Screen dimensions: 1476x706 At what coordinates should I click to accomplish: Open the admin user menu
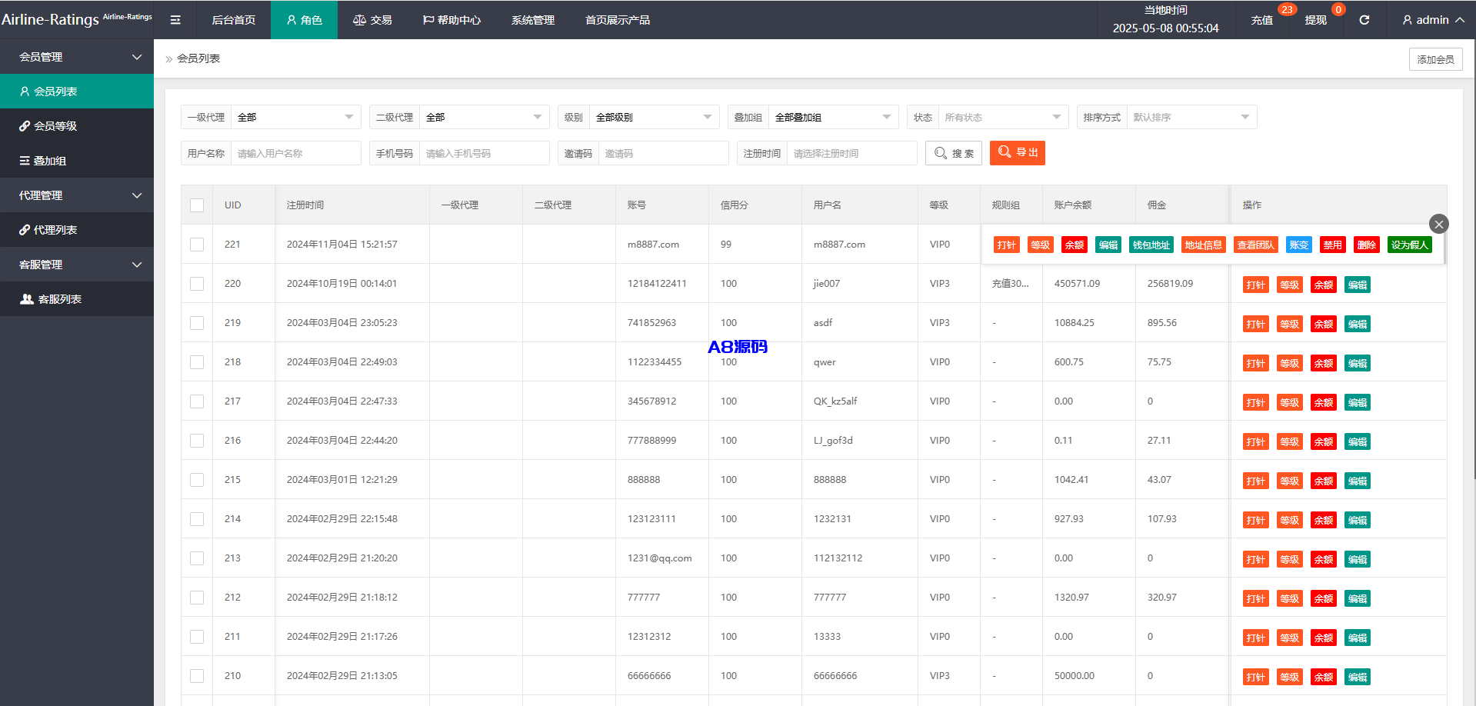(x=1433, y=20)
